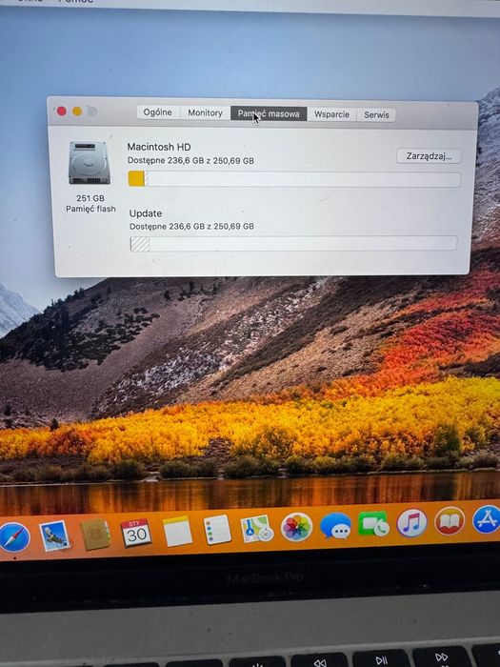Viewport: 500px width, 667px height.
Task: Open the Monitory tab
Action: point(205,112)
